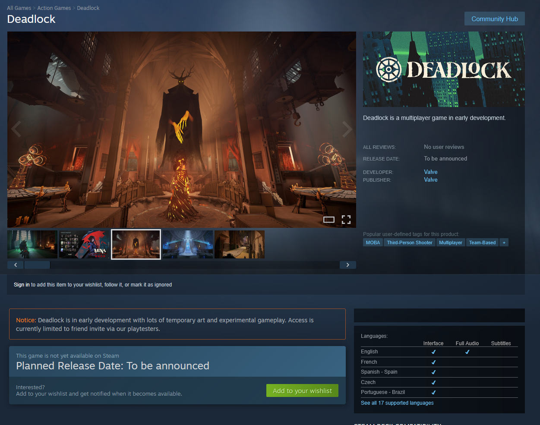Select the Deadlock breadcrumb link
The width and height of the screenshot is (540, 425).
click(x=88, y=8)
